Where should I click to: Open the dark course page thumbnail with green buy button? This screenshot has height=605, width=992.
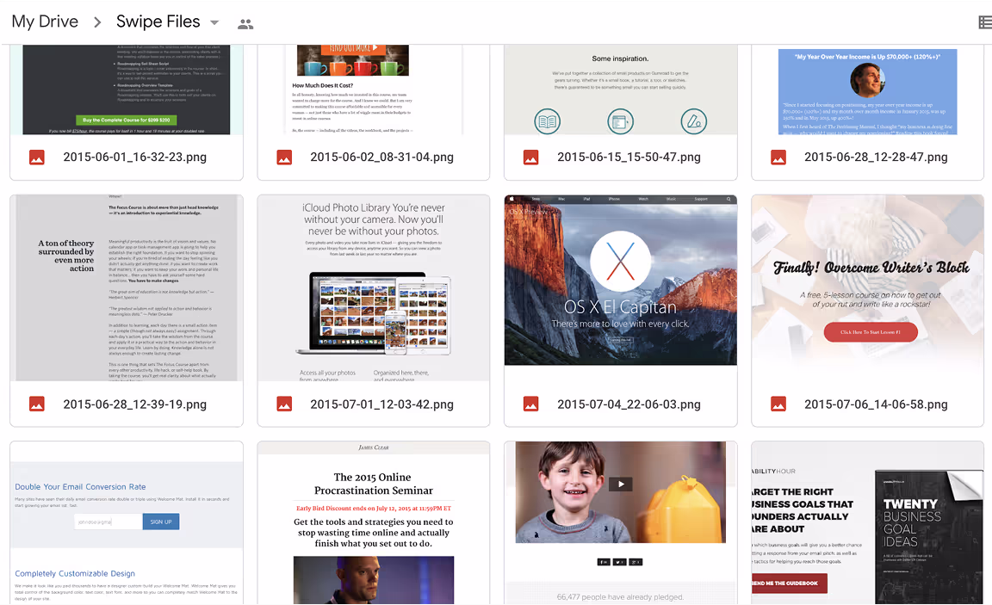click(x=127, y=90)
